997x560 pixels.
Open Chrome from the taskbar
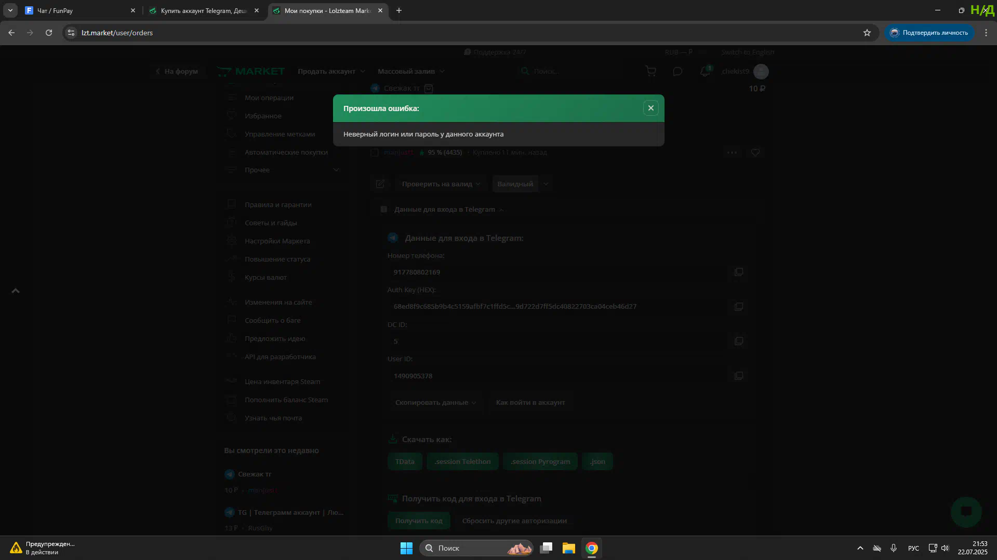pyautogui.click(x=591, y=548)
